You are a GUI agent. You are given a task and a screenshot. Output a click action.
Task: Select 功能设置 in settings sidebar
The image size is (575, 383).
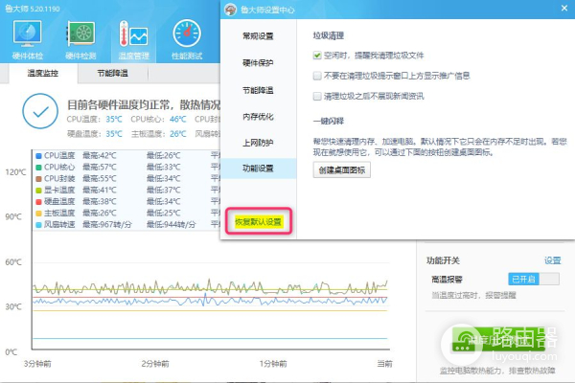click(x=258, y=169)
